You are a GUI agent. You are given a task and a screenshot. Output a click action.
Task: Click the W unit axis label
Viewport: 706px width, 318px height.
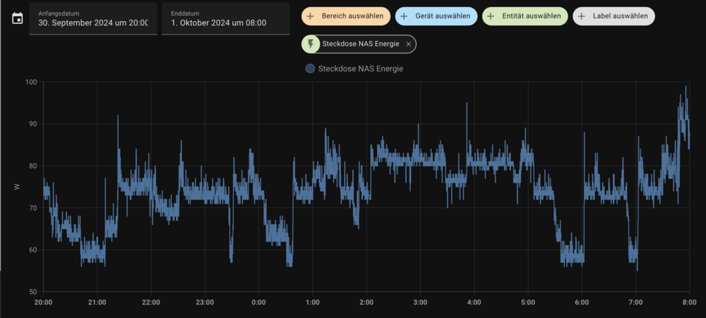17,187
